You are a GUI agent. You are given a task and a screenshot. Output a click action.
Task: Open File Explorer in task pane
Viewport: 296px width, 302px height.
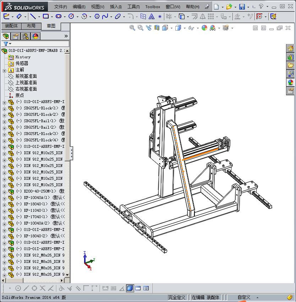coord(290,65)
